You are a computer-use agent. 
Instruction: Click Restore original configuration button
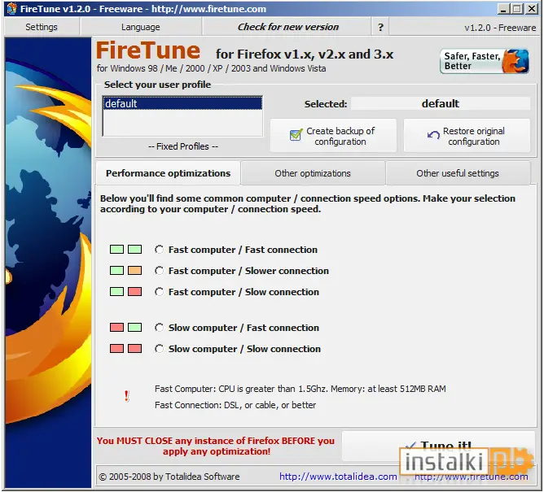pos(467,136)
